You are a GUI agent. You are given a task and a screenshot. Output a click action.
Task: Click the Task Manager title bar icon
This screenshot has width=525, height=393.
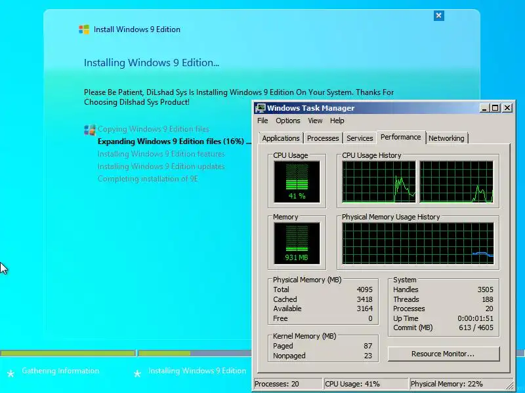(261, 108)
